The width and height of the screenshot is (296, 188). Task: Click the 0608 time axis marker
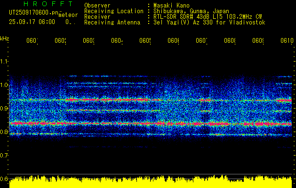point(230,40)
